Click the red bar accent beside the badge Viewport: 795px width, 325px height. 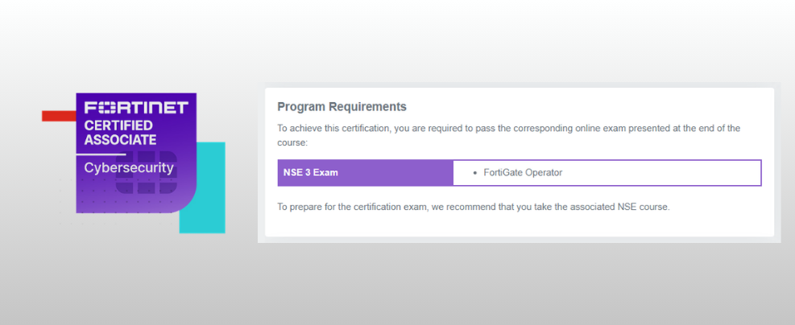point(58,116)
